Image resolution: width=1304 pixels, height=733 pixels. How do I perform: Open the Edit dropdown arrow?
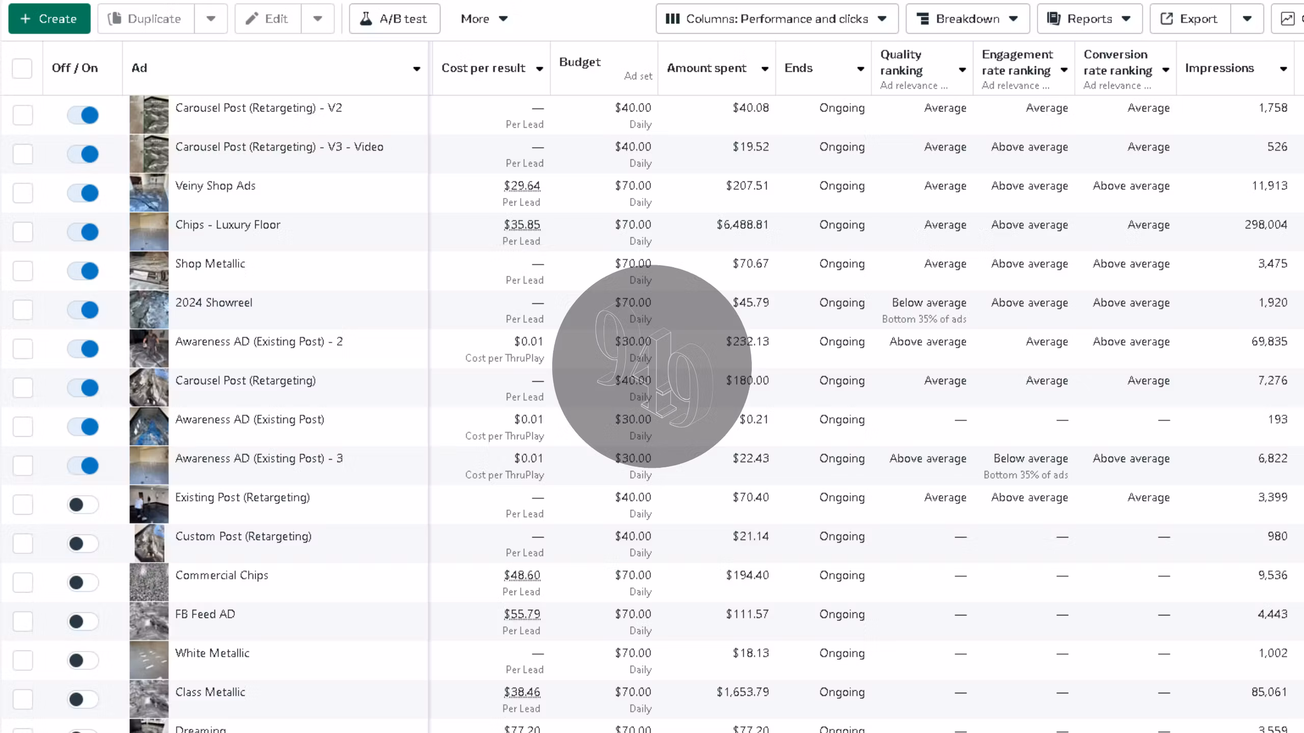coord(318,19)
